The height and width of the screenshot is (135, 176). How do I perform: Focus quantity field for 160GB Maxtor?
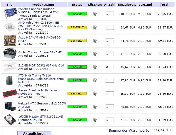pyautogui.click(x=110, y=120)
